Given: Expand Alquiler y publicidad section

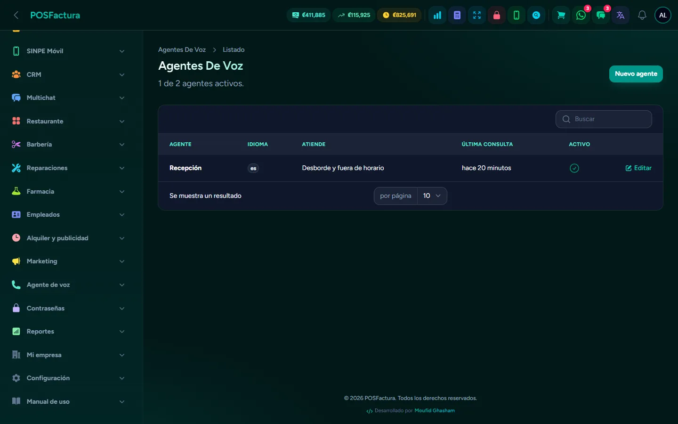Looking at the screenshot, I should pyautogui.click(x=68, y=238).
